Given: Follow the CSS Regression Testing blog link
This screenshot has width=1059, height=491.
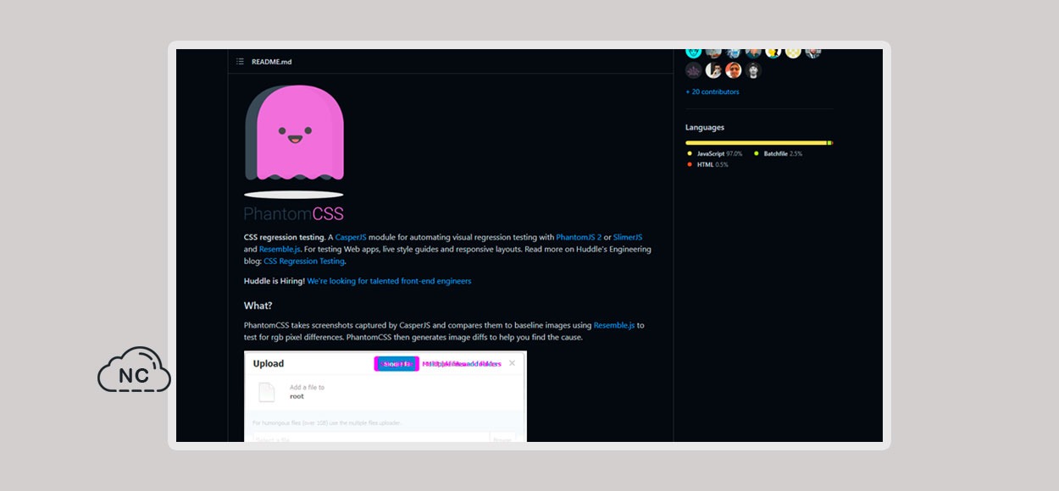Looking at the screenshot, I should pyautogui.click(x=304, y=262).
